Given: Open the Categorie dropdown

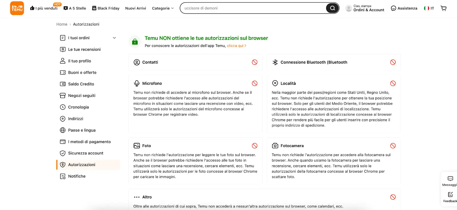Looking at the screenshot, I should [x=163, y=8].
